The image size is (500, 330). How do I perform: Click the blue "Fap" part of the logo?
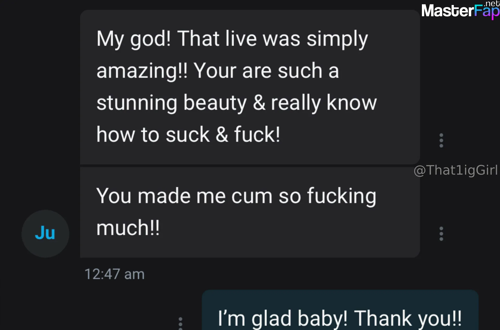[x=486, y=12]
